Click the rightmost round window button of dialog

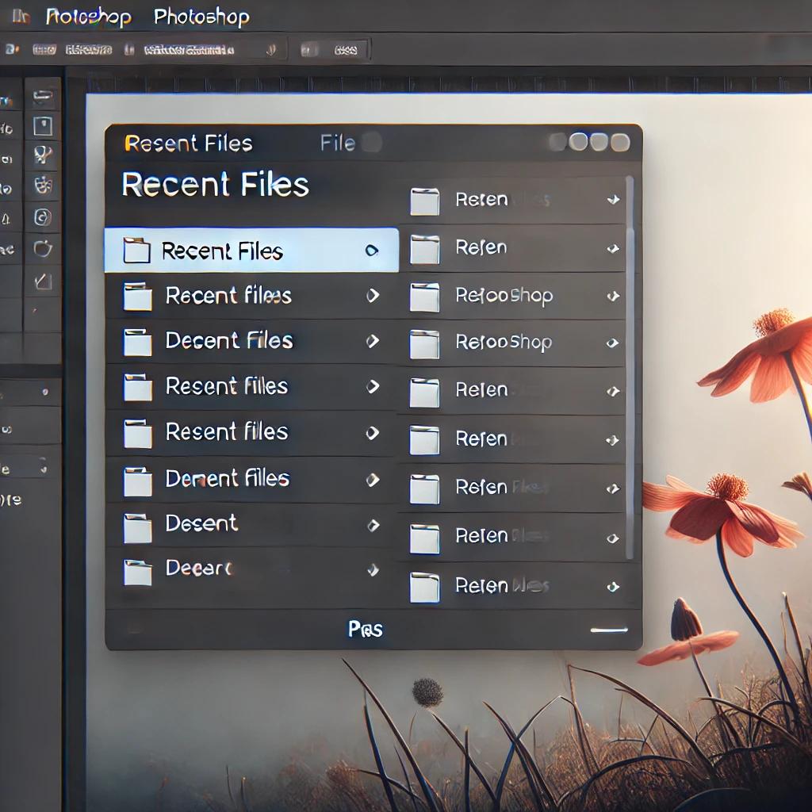tap(620, 142)
